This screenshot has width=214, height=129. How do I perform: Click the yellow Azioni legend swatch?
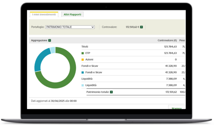pyautogui.click(x=83, y=59)
